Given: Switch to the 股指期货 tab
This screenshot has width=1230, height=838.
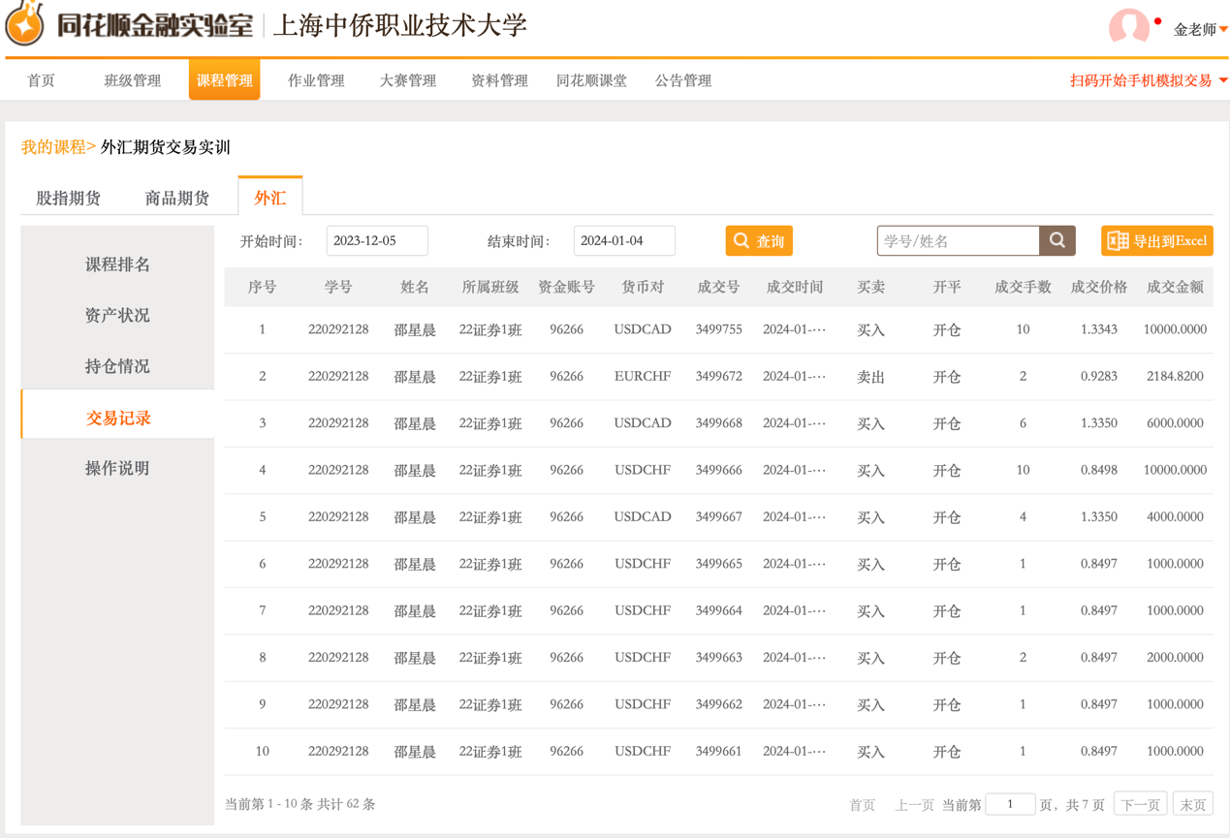Looking at the screenshot, I should click(69, 198).
